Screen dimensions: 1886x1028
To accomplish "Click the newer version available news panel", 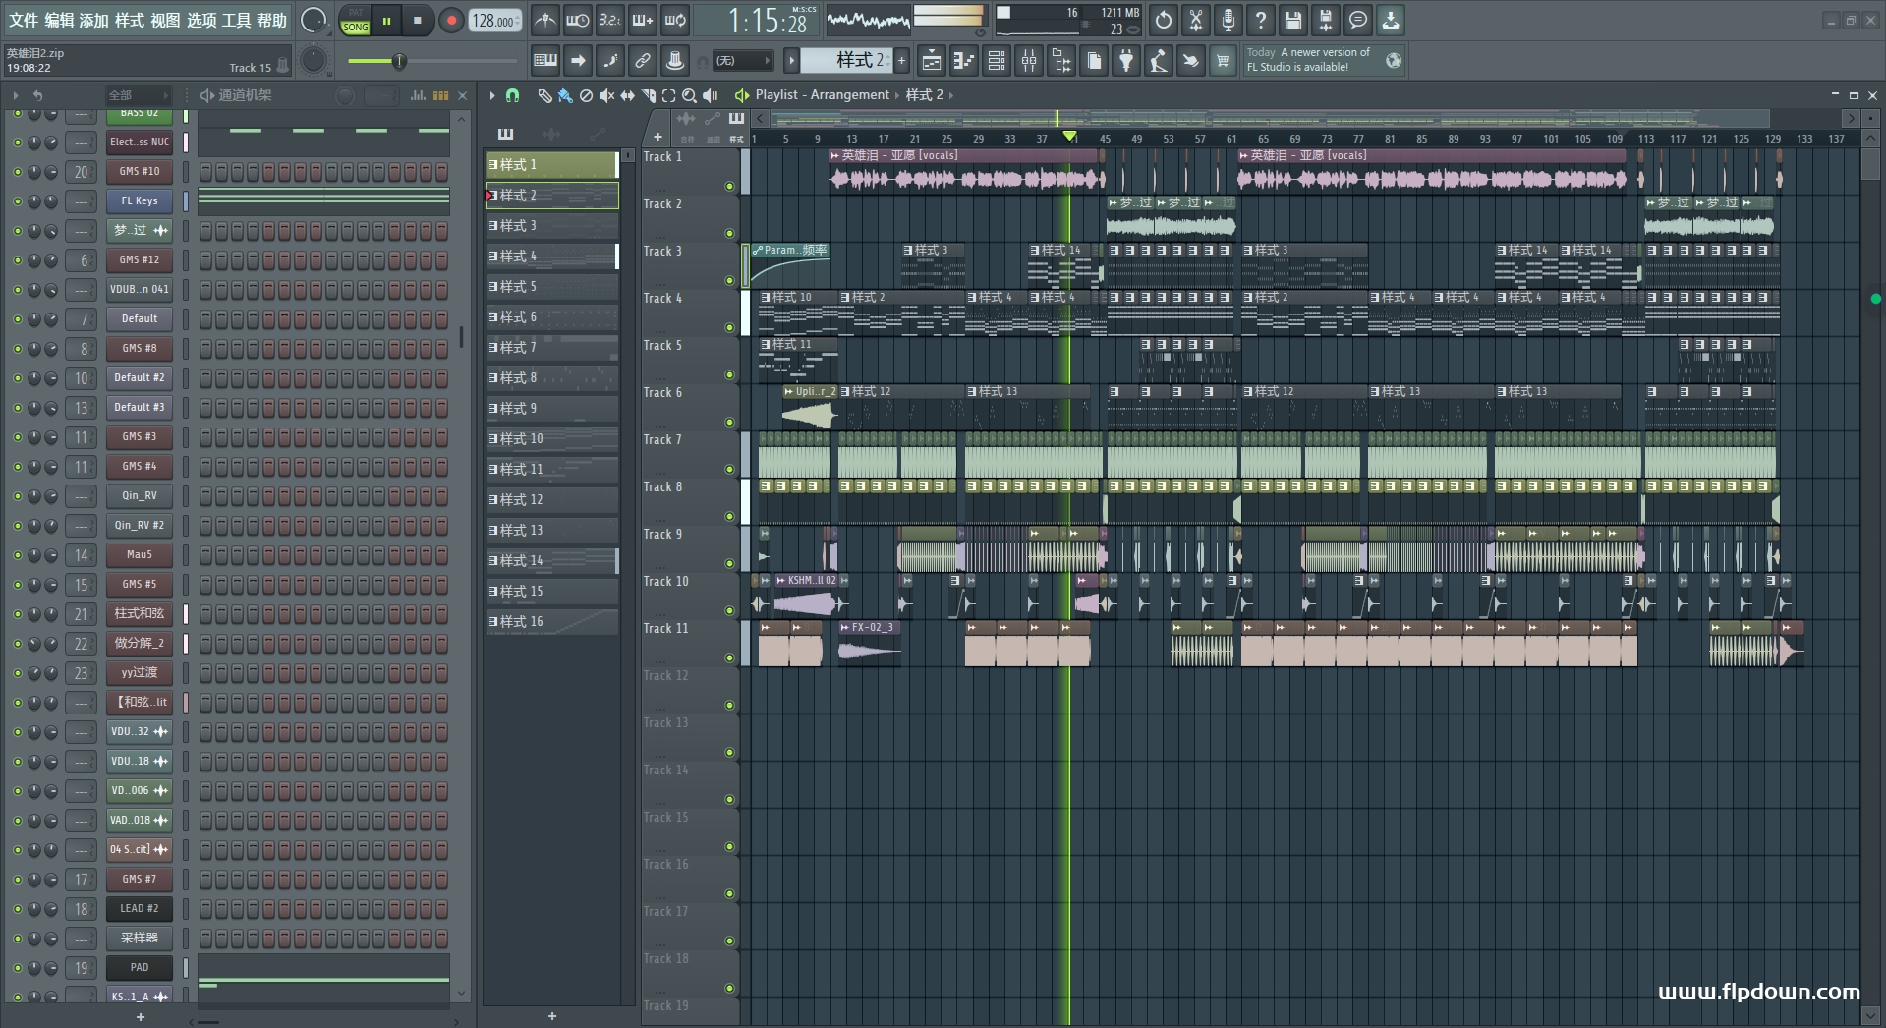I will [x=1323, y=60].
